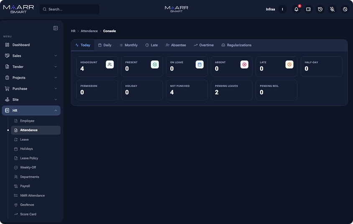Open the Regularizations tab
The width and height of the screenshot is (353, 224).
[x=236, y=45]
